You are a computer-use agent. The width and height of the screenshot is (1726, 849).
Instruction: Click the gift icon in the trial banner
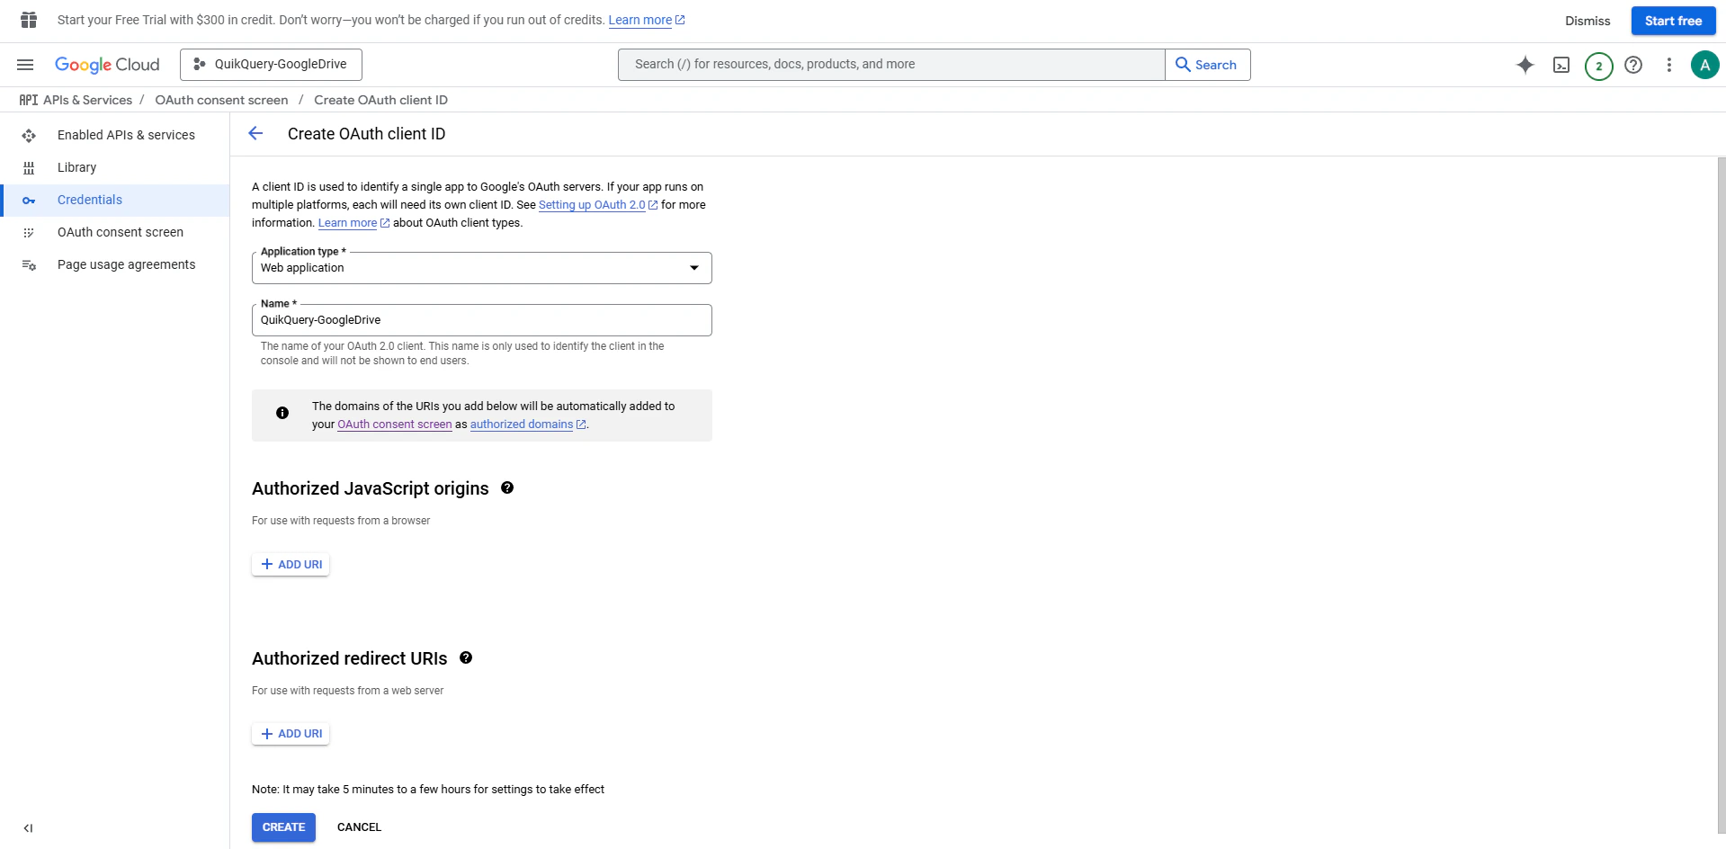coord(28,20)
